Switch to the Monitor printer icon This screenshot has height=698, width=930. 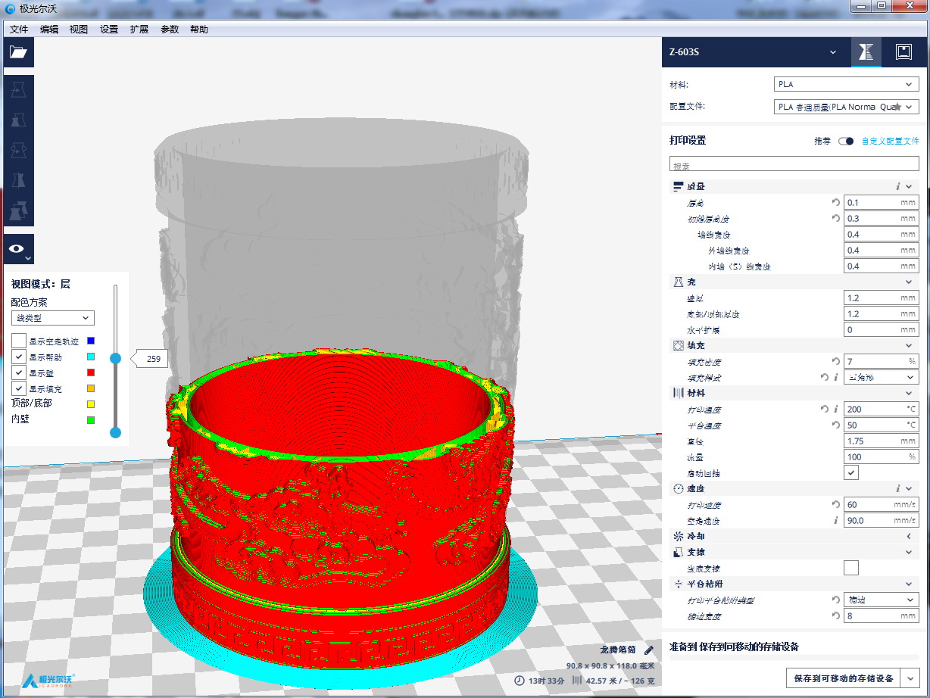pos(903,52)
